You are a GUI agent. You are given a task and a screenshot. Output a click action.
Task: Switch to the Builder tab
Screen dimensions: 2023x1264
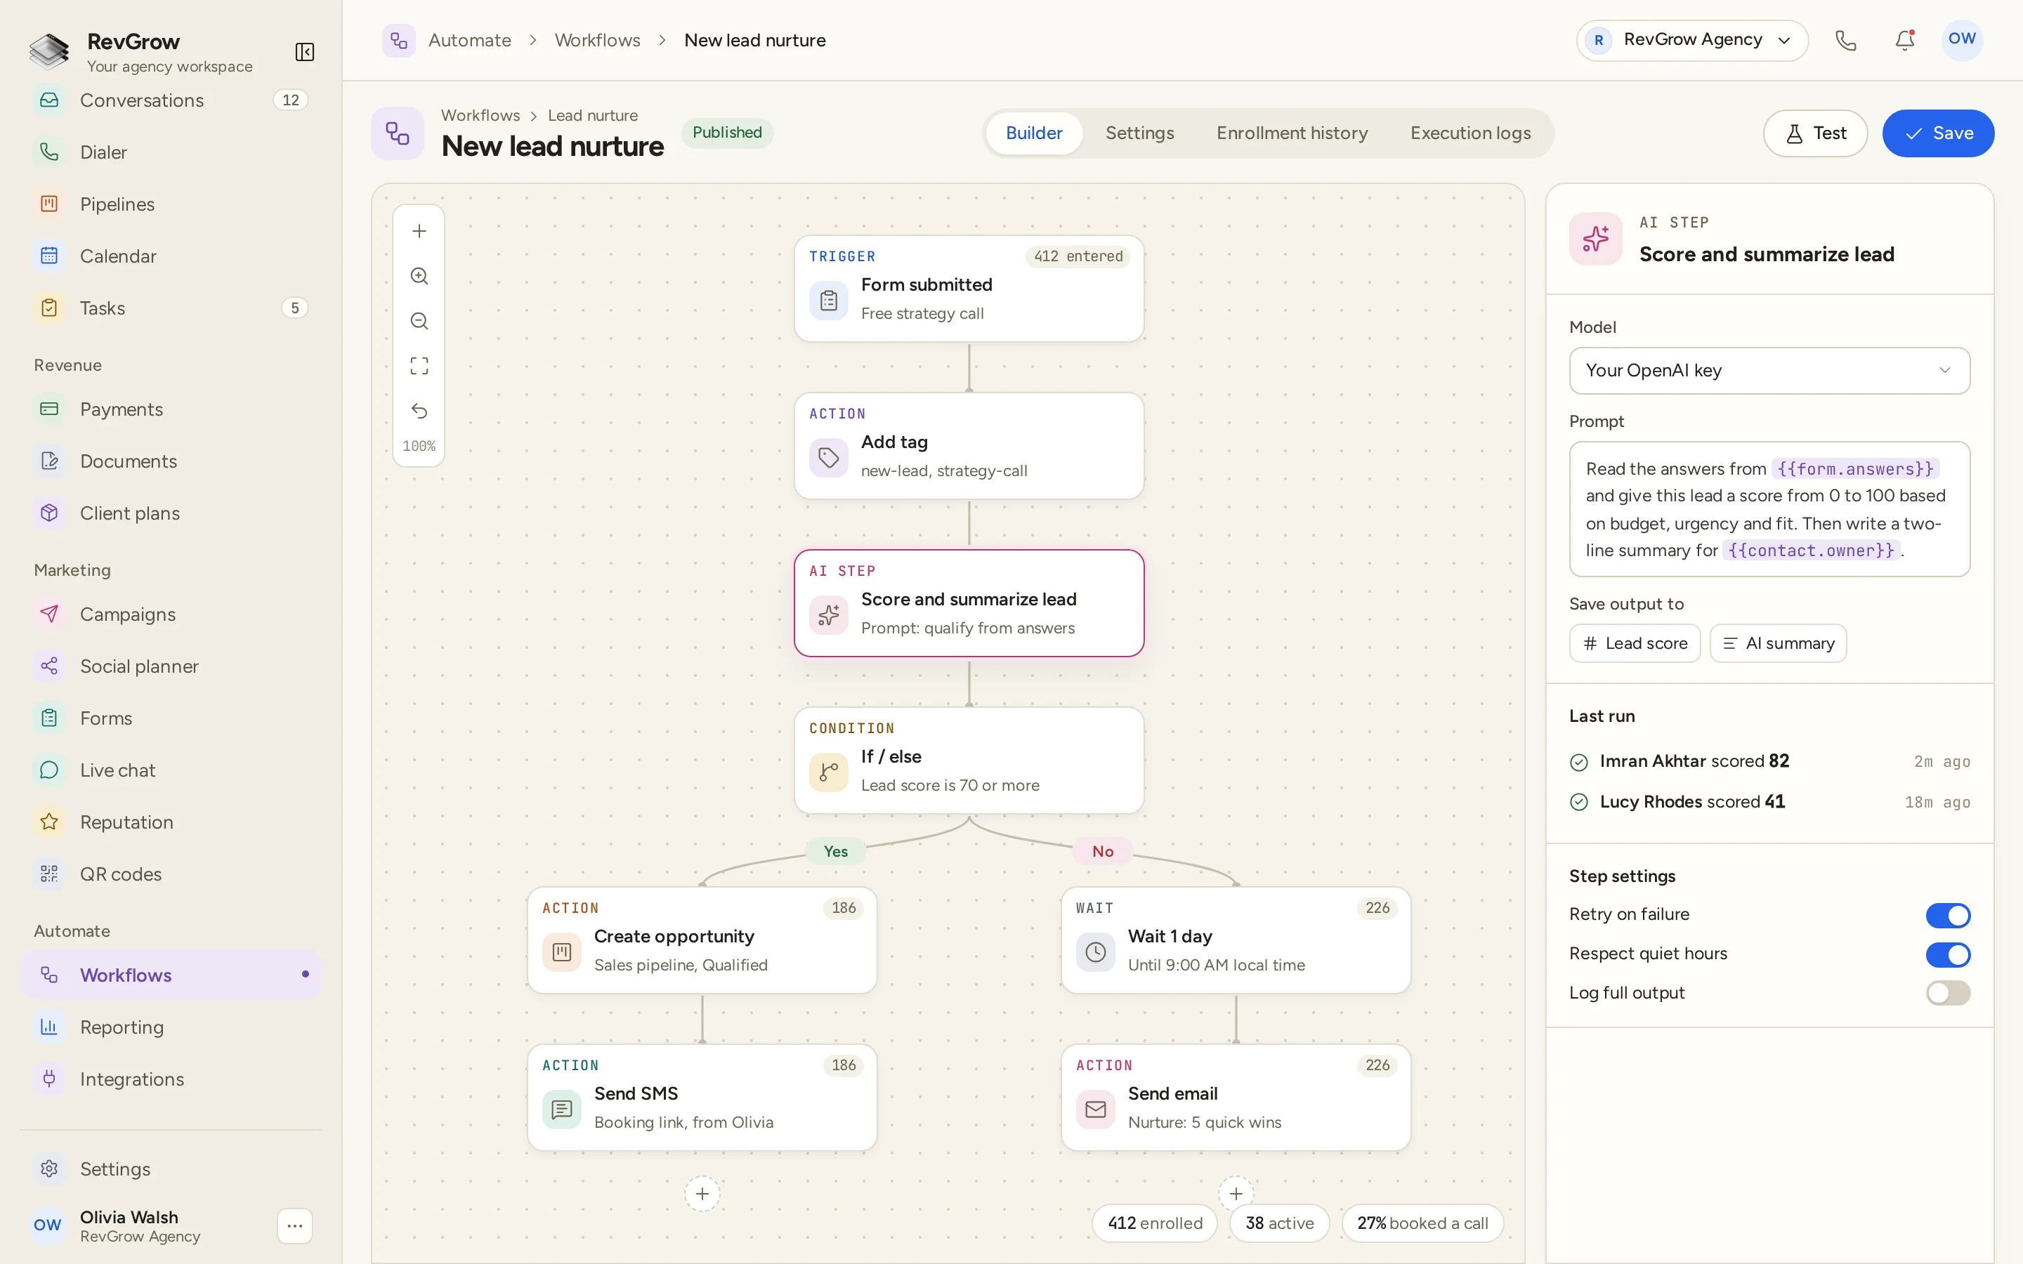pyautogui.click(x=1033, y=133)
